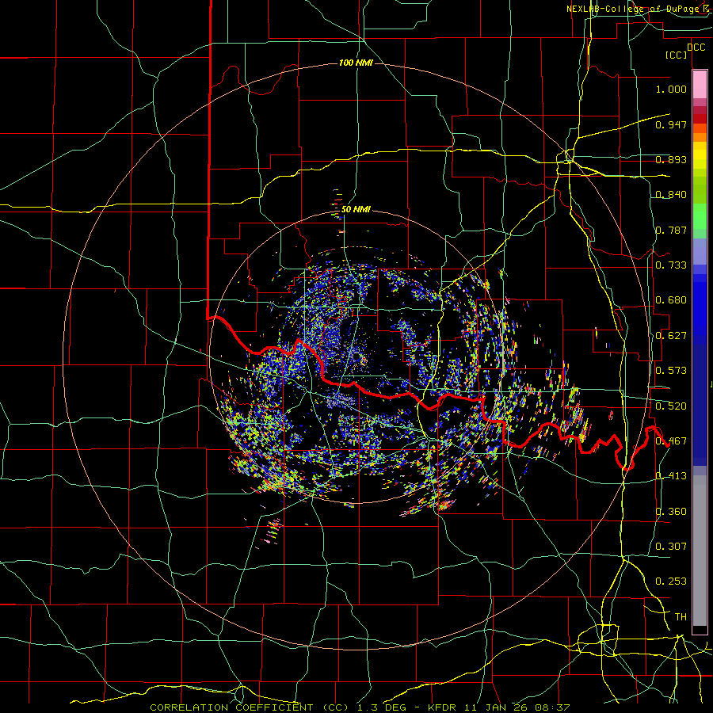Click the [CC] legend unit label
Image resolution: width=713 pixels, height=713 pixels.
[677, 55]
